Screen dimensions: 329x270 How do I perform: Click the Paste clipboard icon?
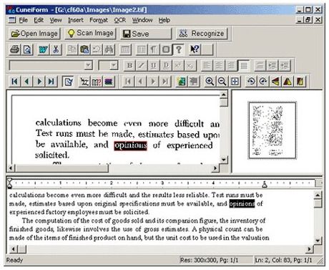[84, 49]
